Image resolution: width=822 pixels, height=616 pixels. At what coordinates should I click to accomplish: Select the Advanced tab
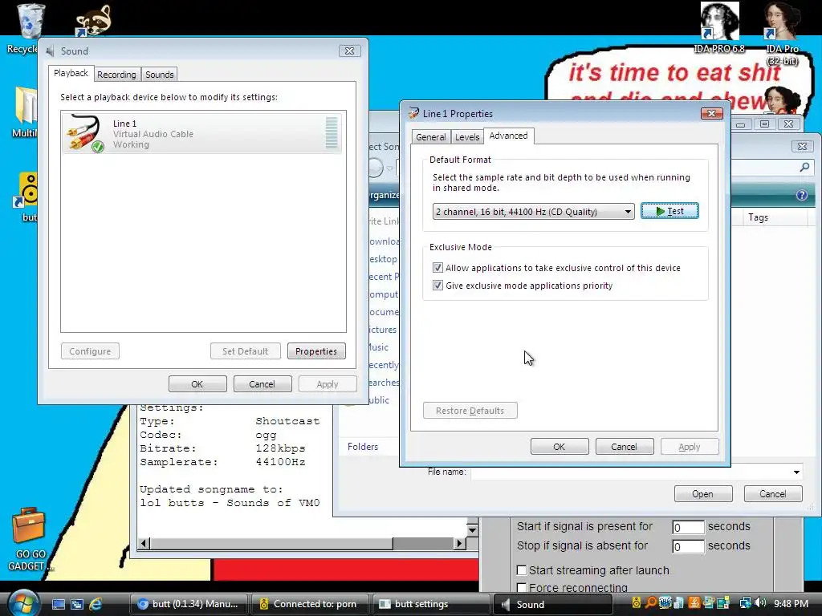pos(508,136)
